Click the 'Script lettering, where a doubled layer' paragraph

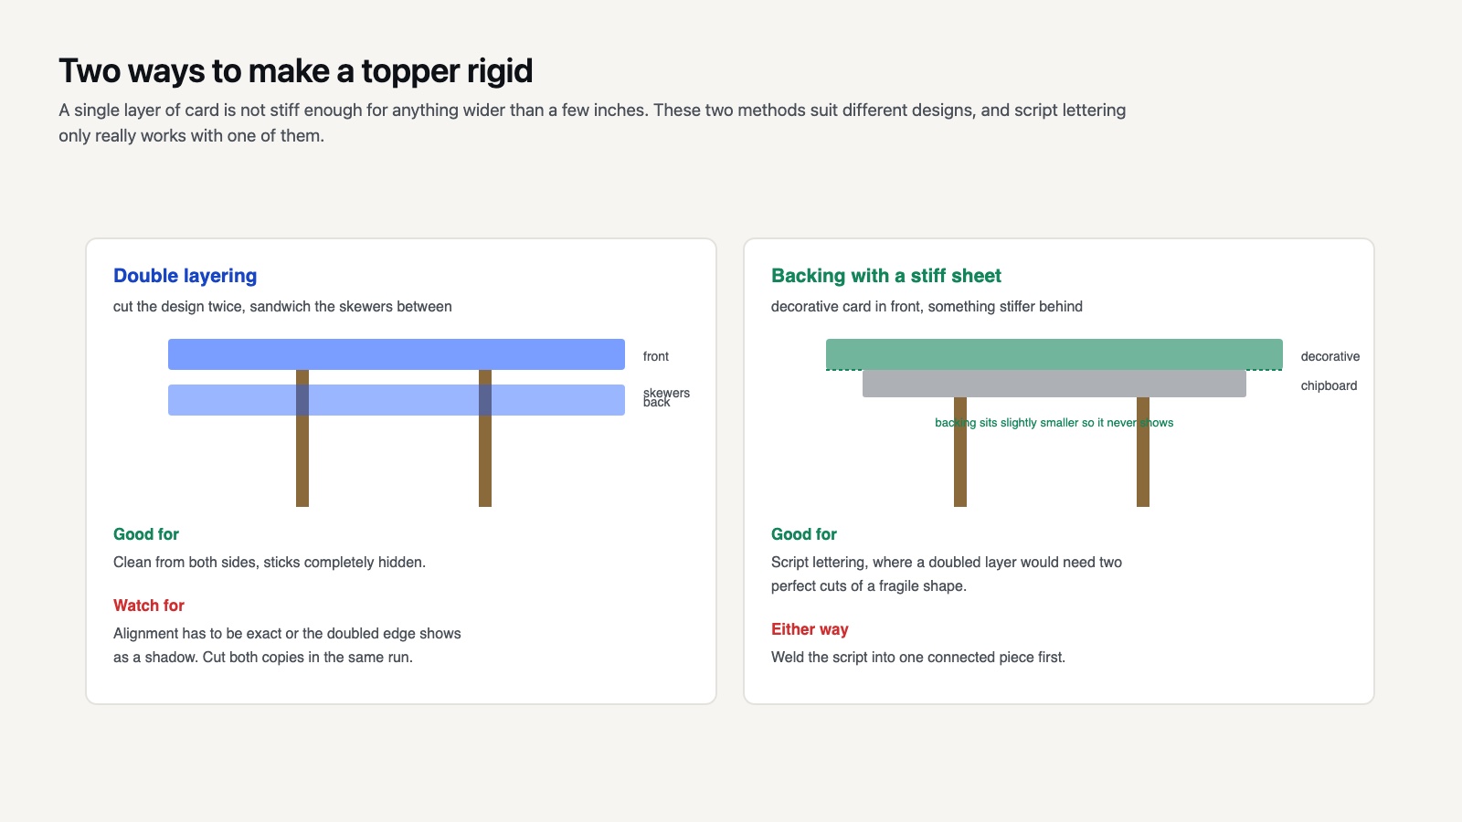pyautogui.click(x=947, y=574)
